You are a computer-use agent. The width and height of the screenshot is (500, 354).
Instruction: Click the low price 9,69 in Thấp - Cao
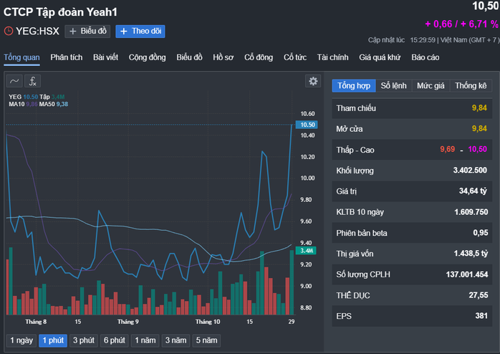[x=448, y=149]
